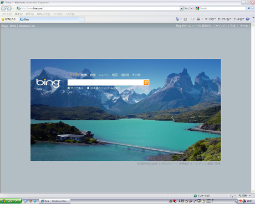
Task: Open the お気に入り(A) menu
Action: pos(43,14)
